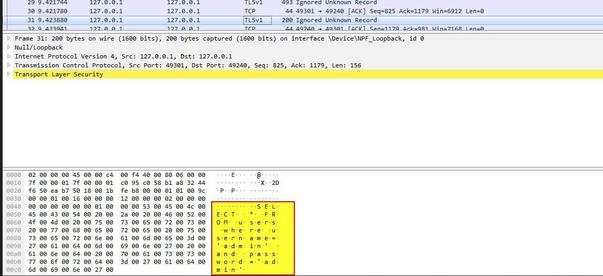Click hex offset 0040 row label
Viewport: 603px width, 276px height.
[x=13, y=206]
